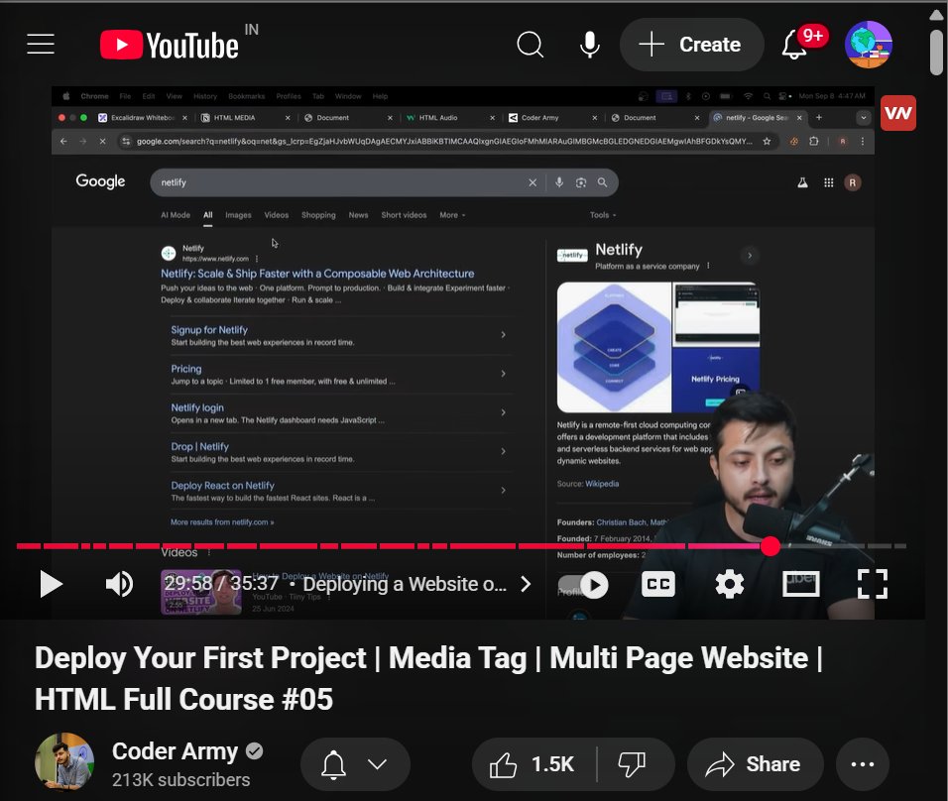Click Google voice search mic in video
Screen dimensions: 948x801
pos(559,182)
